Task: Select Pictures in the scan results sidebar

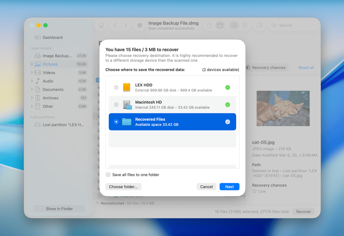Action: (50, 64)
